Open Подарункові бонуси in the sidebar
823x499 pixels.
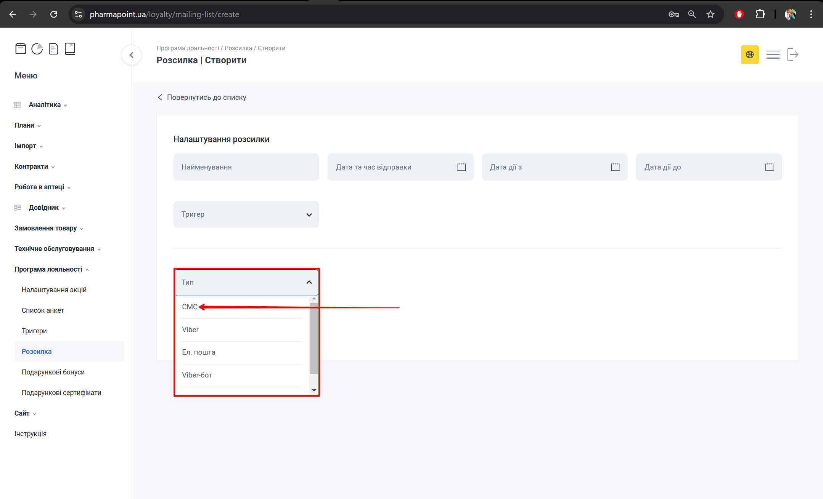pos(53,372)
